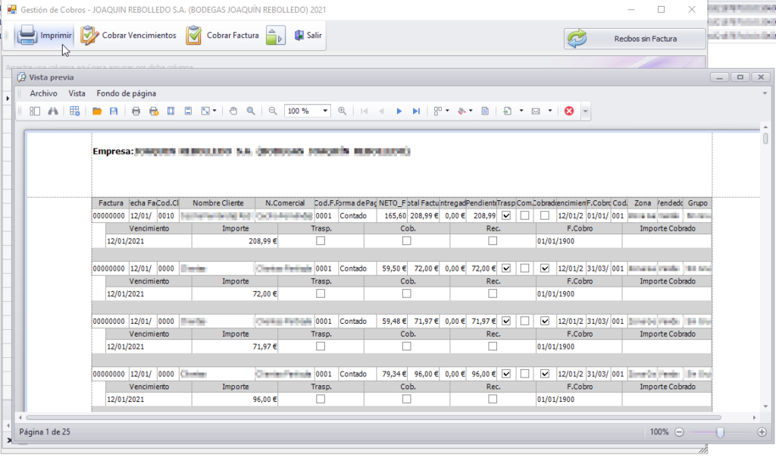Select the hand tool
Screen dimensions: 776x458
(x=233, y=111)
